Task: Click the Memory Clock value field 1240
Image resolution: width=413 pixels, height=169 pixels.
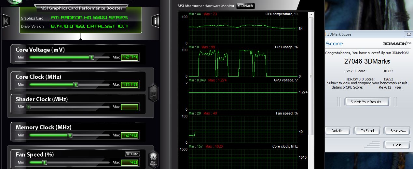Action: pyautogui.click(x=130, y=135)
